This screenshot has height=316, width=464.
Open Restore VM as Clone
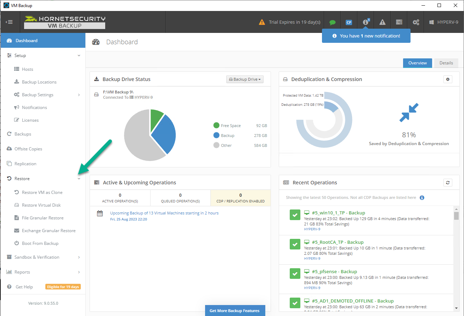[43, 192]
